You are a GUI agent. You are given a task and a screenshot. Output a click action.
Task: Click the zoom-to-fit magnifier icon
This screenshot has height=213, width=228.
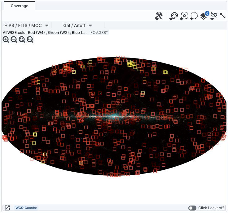click(22, 39)
